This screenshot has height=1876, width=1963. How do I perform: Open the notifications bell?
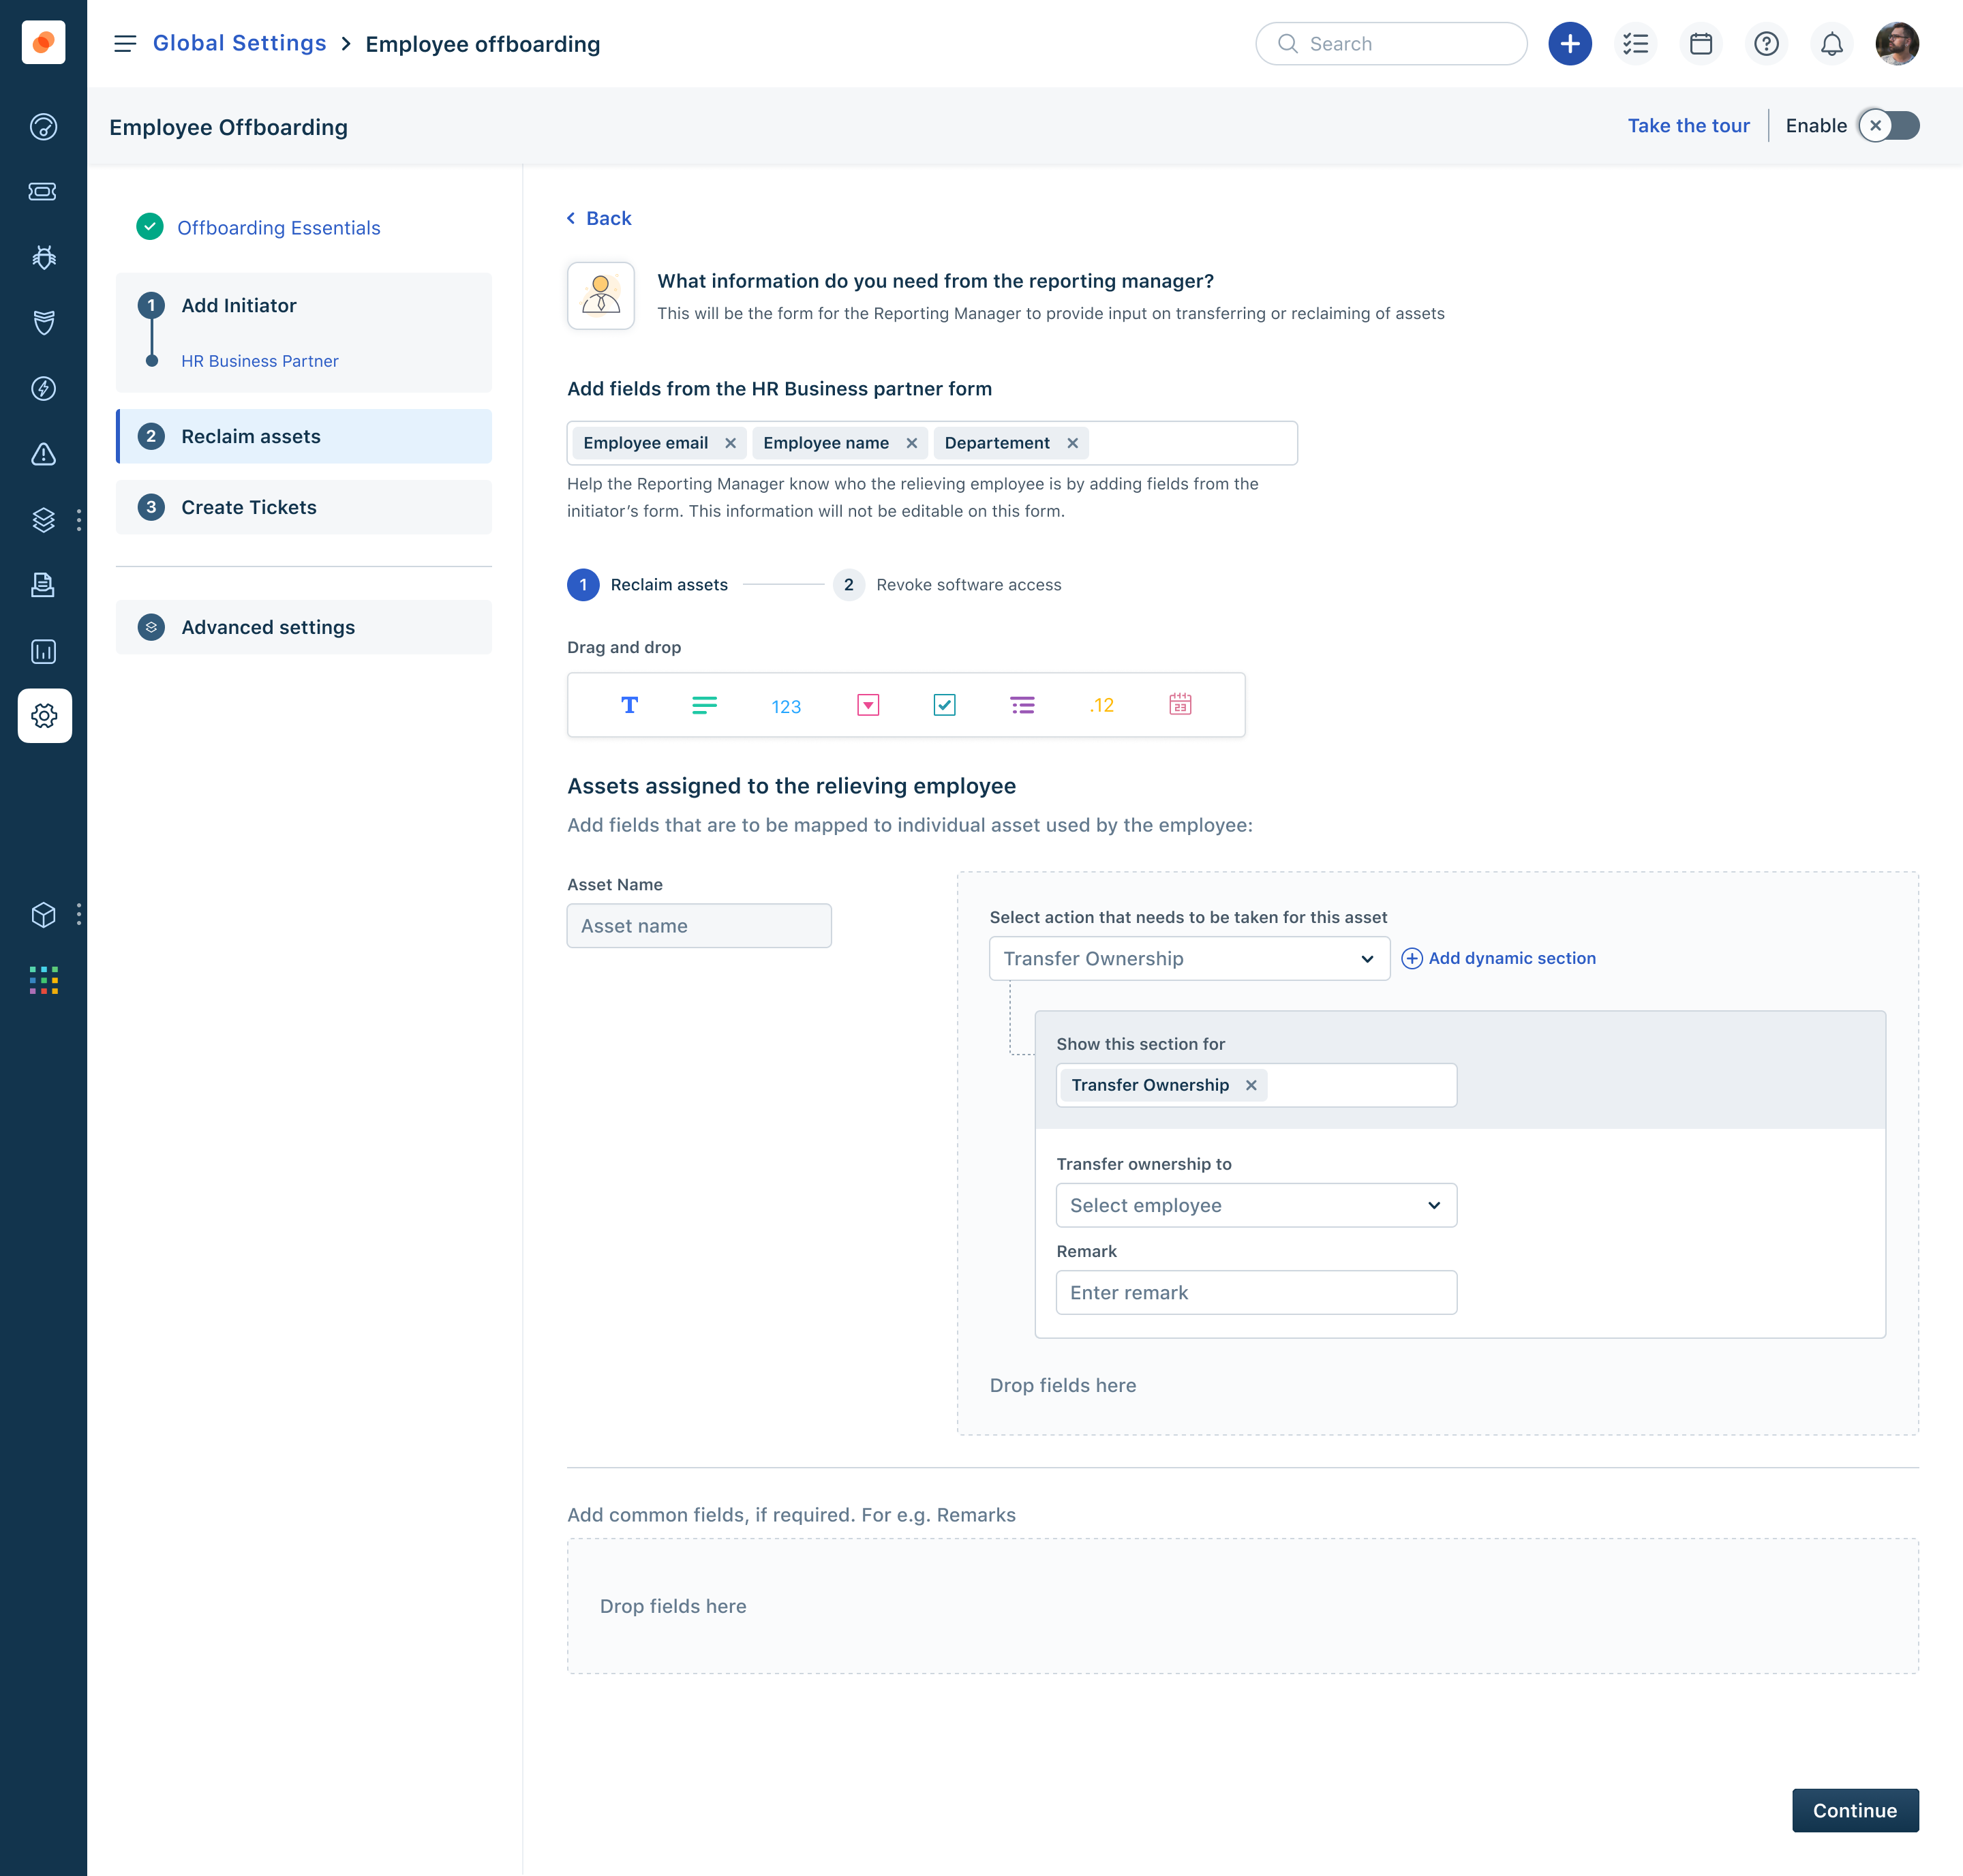[1831, 43]
